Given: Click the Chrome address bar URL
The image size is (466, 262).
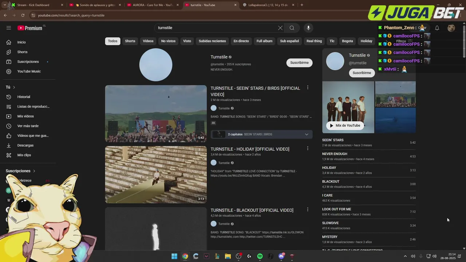Looking at the screenshot, I should tap(71, 15).
